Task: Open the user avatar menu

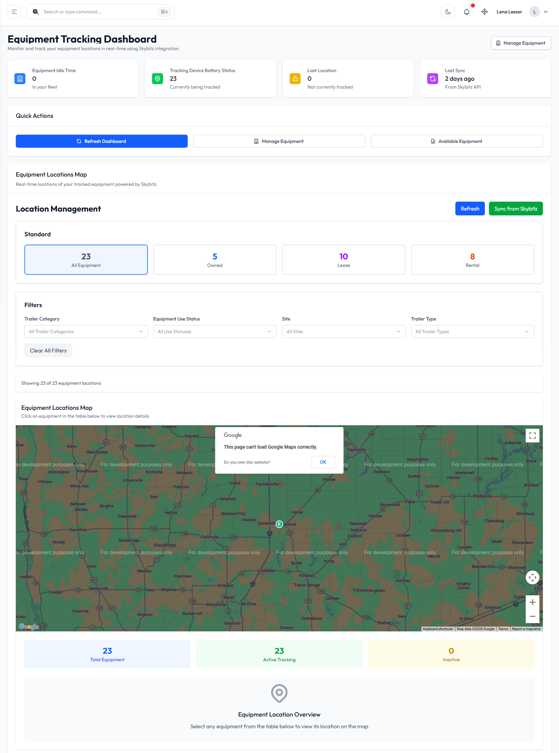Action: pyautogui.click(x=534, y=12)
